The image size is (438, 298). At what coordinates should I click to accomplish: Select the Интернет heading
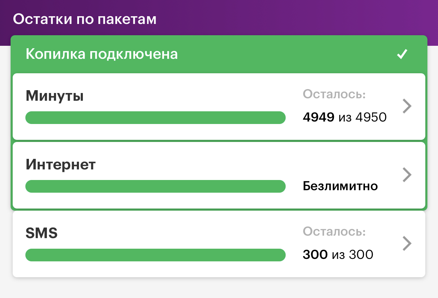pyautogui.click(x=61, y=164)
